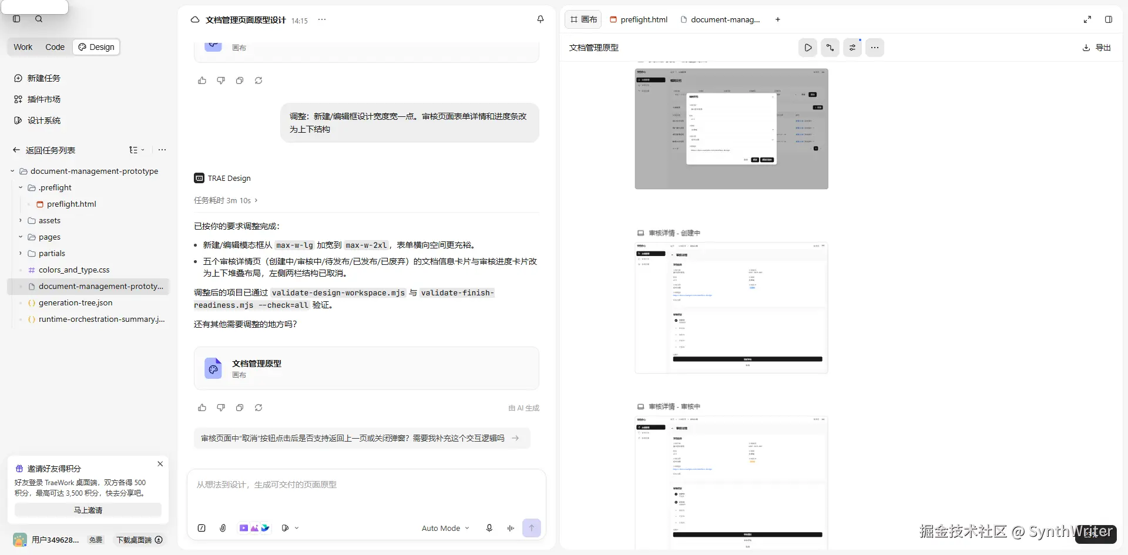
Task: Add a new tab with plus icon
Action: tap(778, 19)
